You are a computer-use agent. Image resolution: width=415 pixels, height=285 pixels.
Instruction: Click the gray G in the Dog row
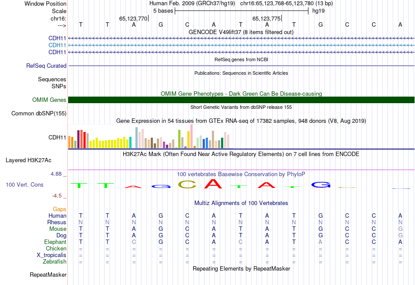click(400, 236)
